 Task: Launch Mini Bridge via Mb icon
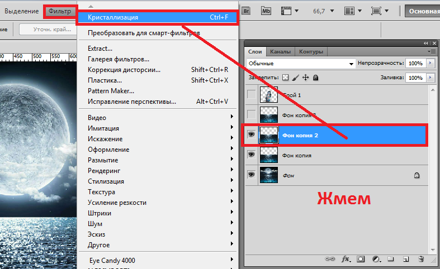(267, 11)
